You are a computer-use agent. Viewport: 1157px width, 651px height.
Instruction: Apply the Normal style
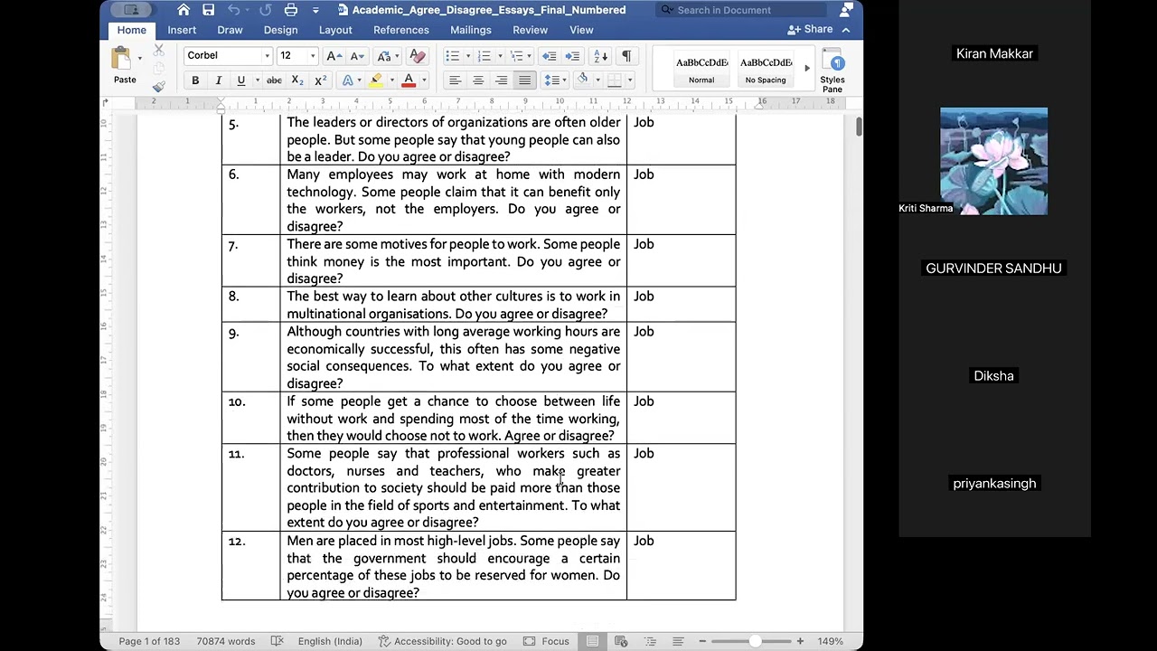(x=701, y=70)
